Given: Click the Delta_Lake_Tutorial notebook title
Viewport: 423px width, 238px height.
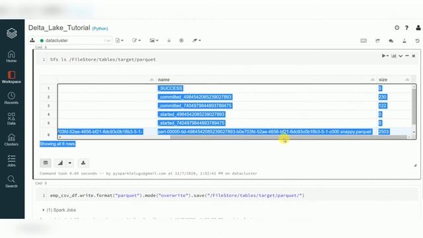Looking at the screenshot, I should (59, 28).
